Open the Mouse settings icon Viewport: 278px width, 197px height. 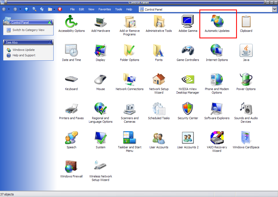pyautogui.click(x=100, y=79)
